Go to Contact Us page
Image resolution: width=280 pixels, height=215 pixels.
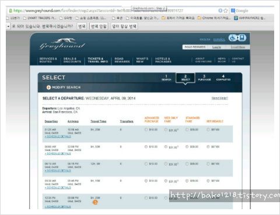click(237, 60)
